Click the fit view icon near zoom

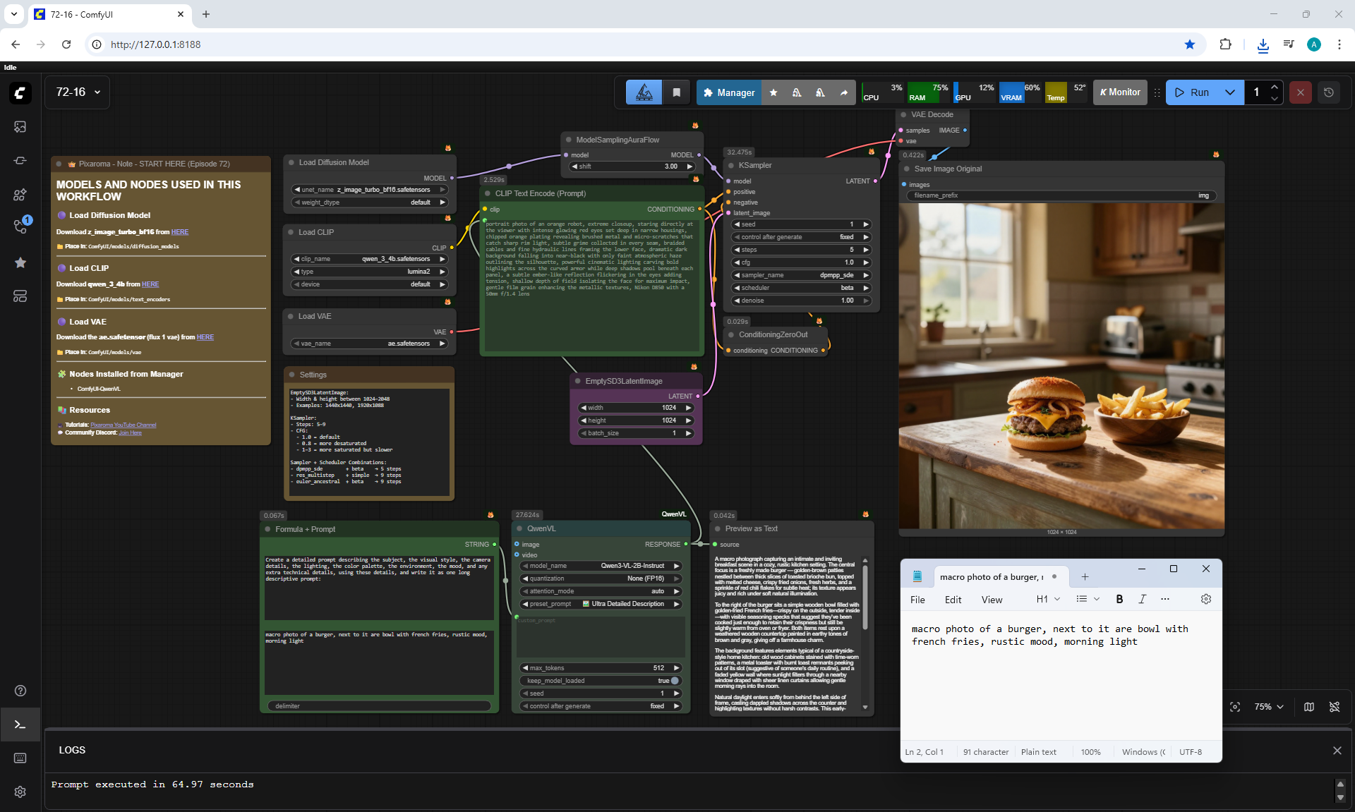pyautogui.click(x=1235, y=707)
